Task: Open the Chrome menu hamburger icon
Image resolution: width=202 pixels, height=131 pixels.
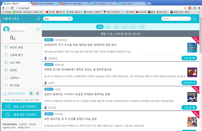Action: click(x=199, y=8)
